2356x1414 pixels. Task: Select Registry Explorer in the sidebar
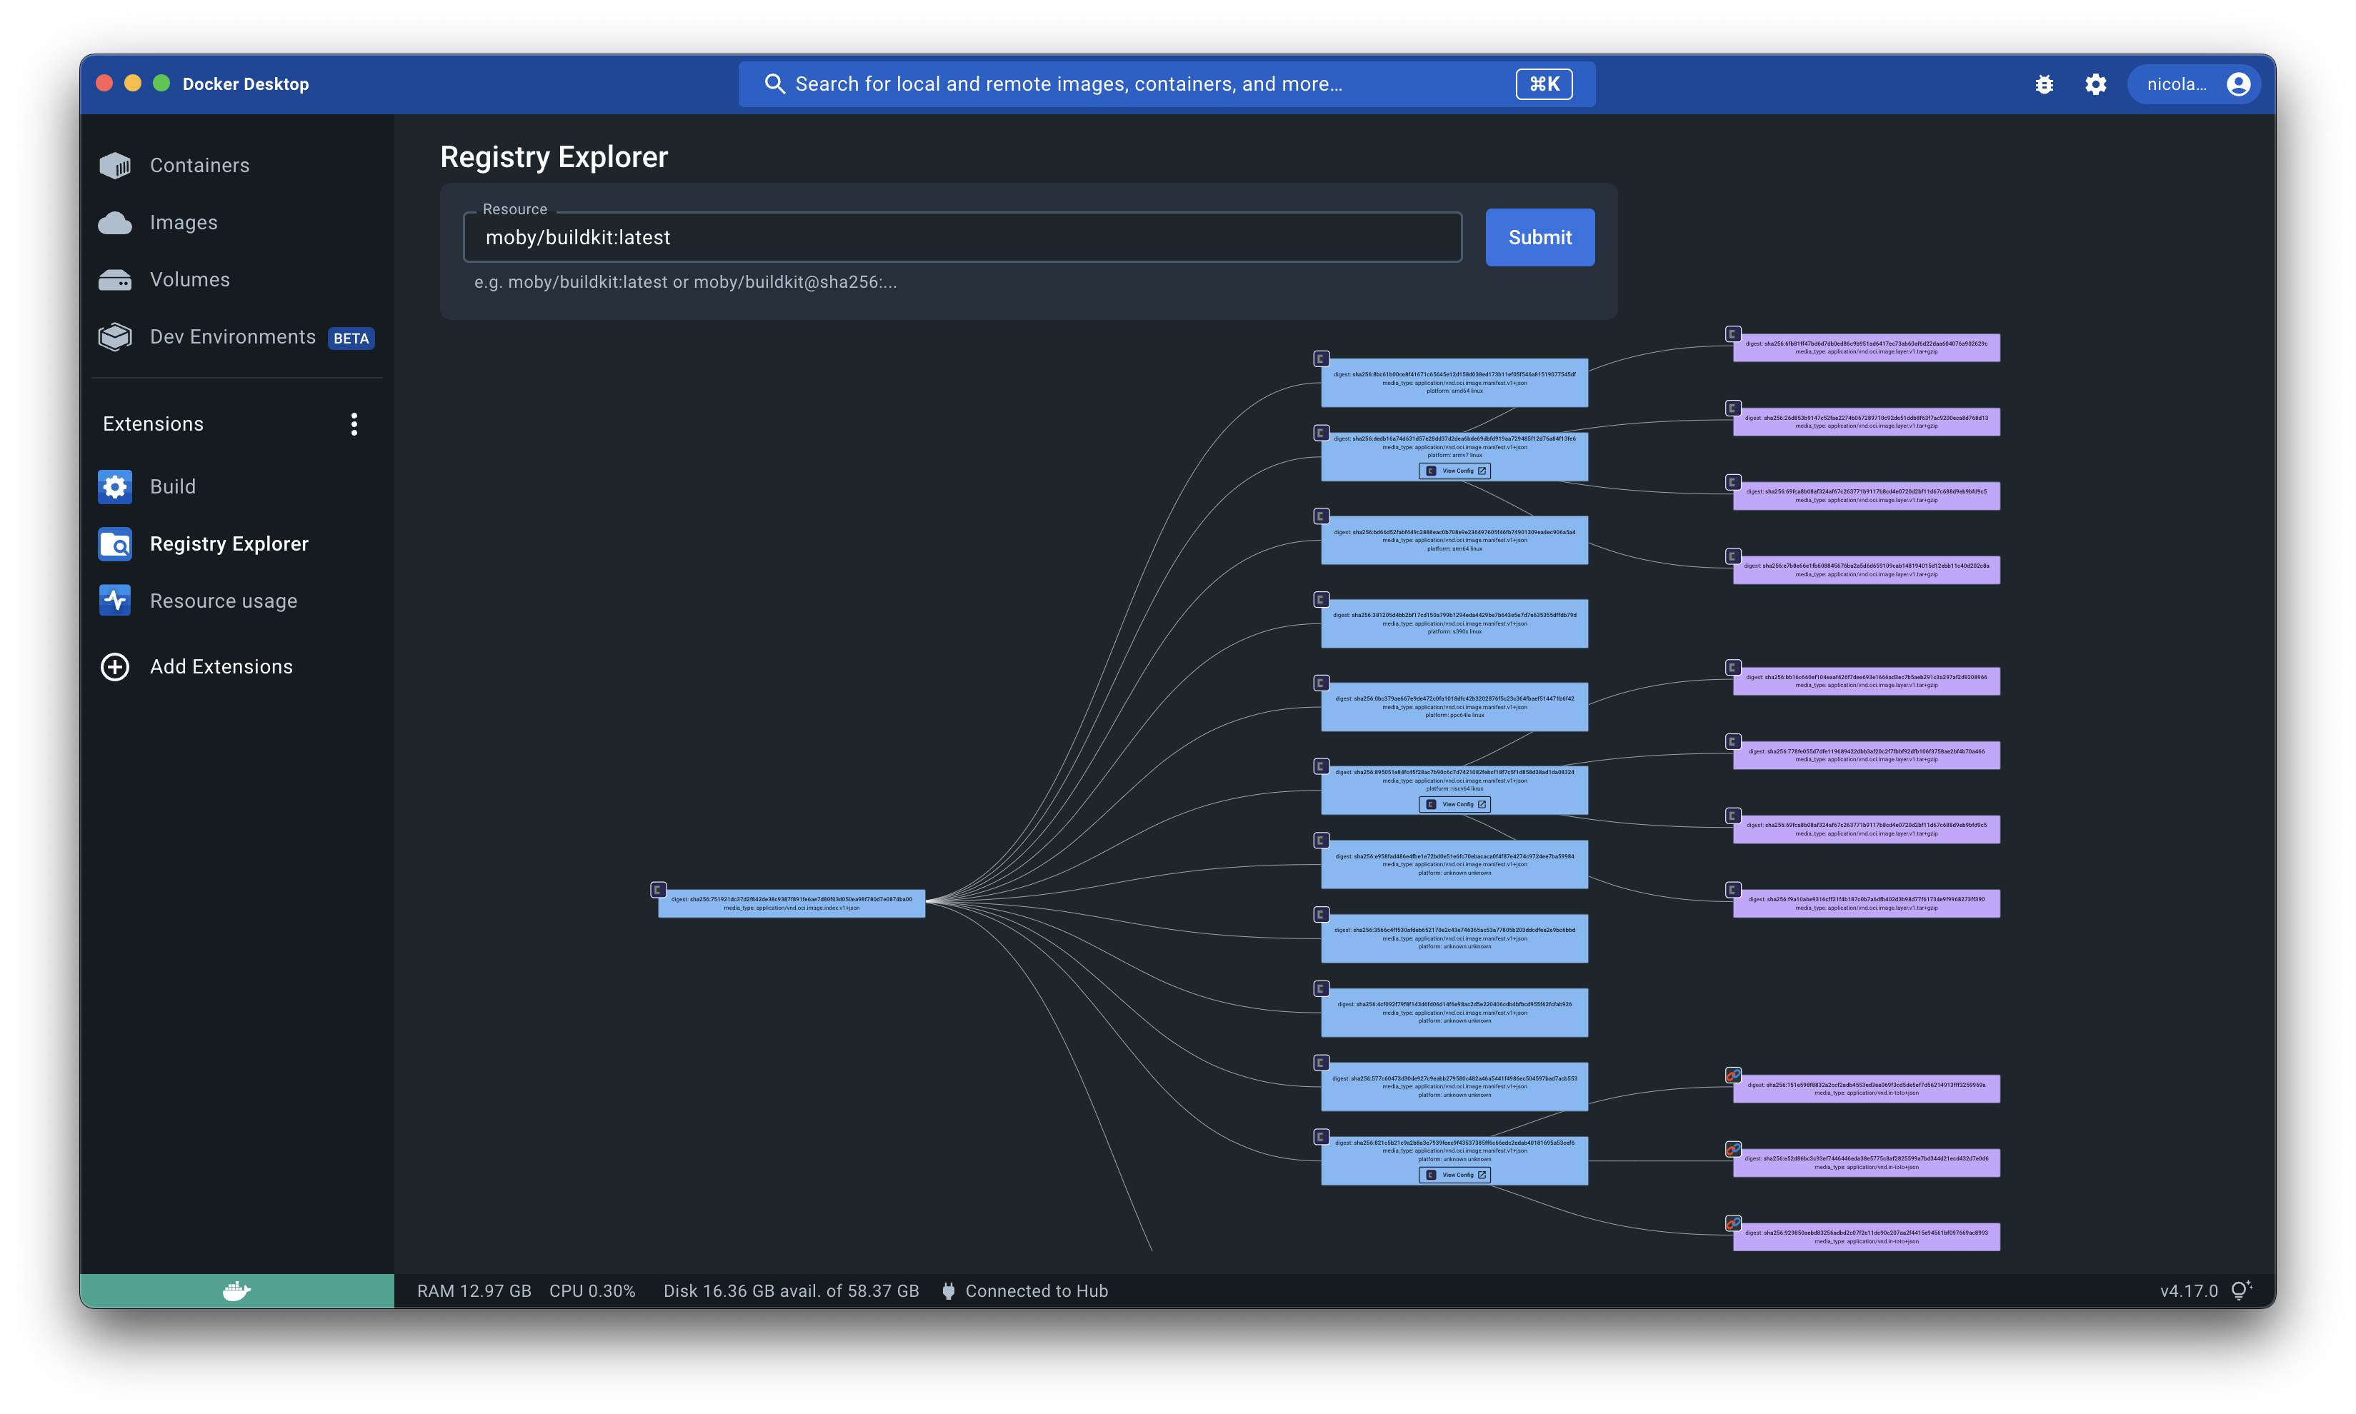tap(229, 544)
